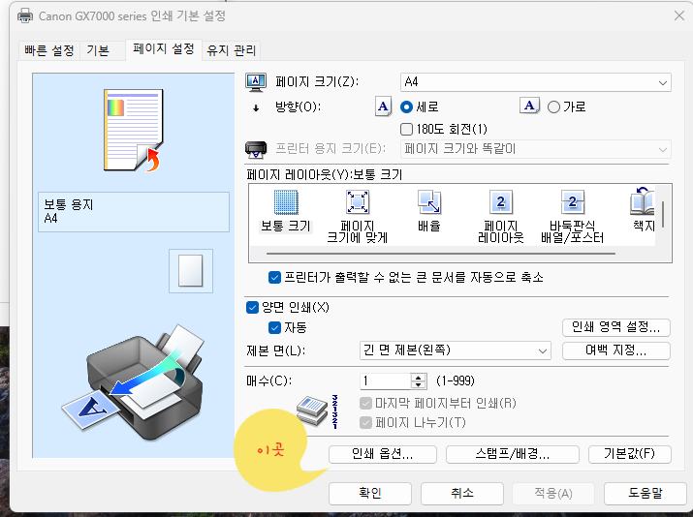Toggle automatic reduction of large documents
Viewport: 693px width, 517px height.
(x=274, y=278)
